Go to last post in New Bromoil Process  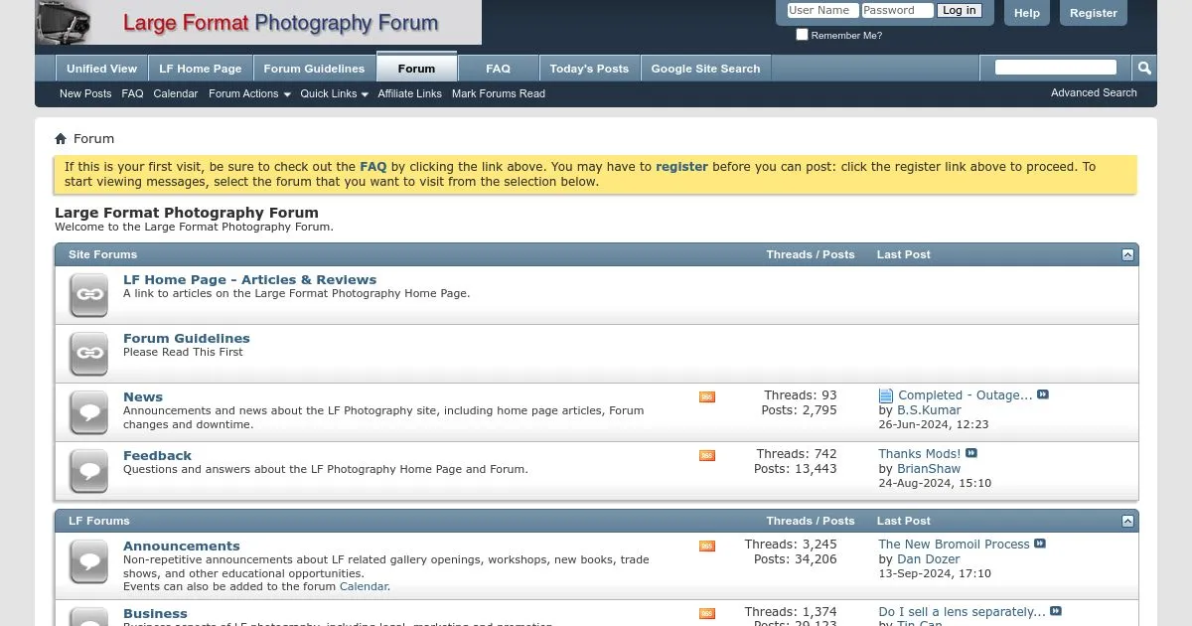pyautogui.click(x=1040, y=544)
